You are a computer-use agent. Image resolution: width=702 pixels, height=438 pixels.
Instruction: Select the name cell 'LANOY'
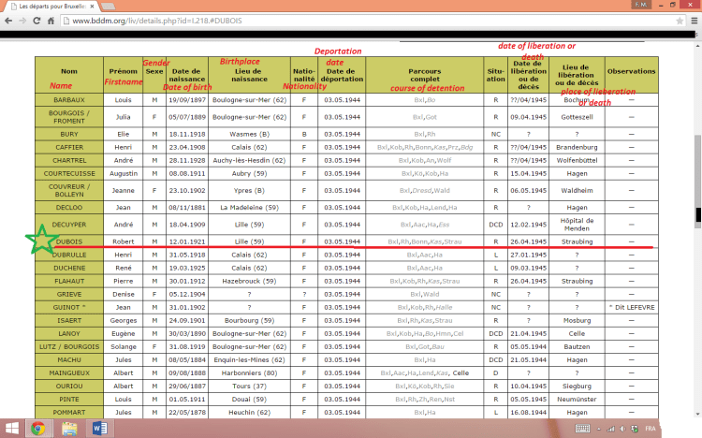click(x=69, y=334)
